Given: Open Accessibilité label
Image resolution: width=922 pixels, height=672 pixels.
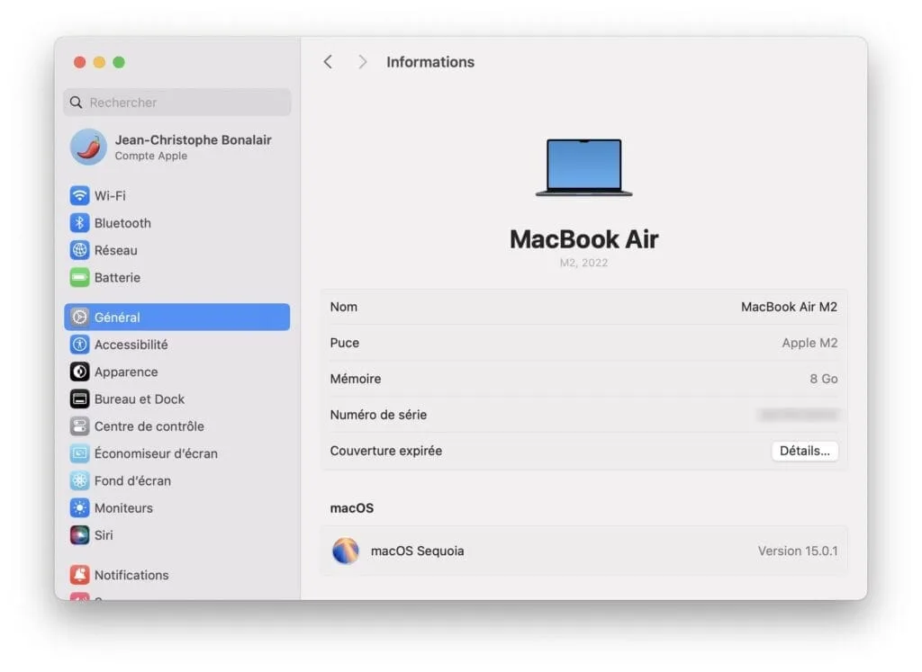Looking at the screenshot, I should (x=131, y=345).
